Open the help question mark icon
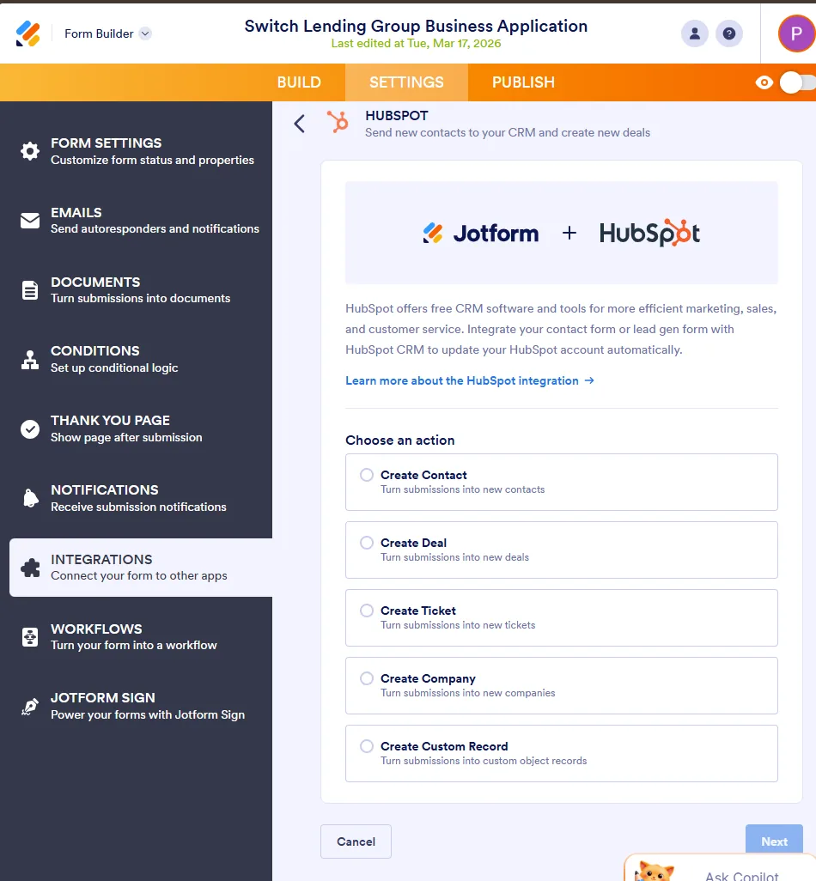 pos(729,33)
